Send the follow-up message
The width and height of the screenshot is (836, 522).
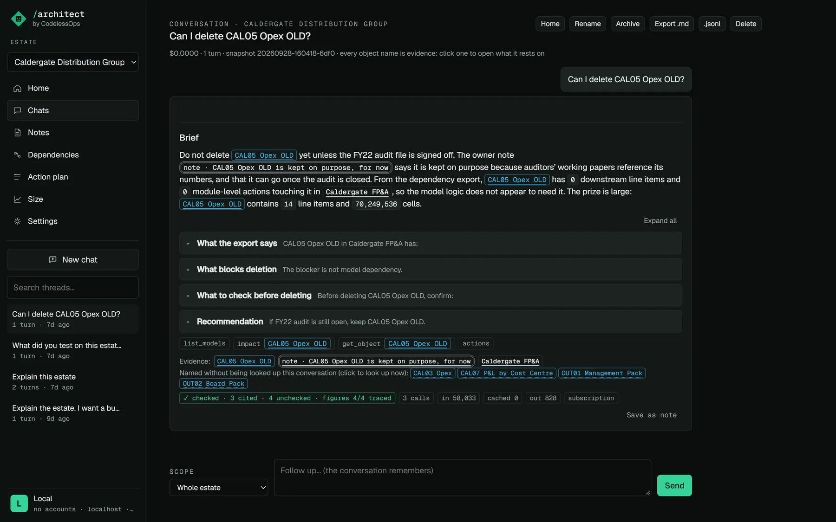point(674,485)
